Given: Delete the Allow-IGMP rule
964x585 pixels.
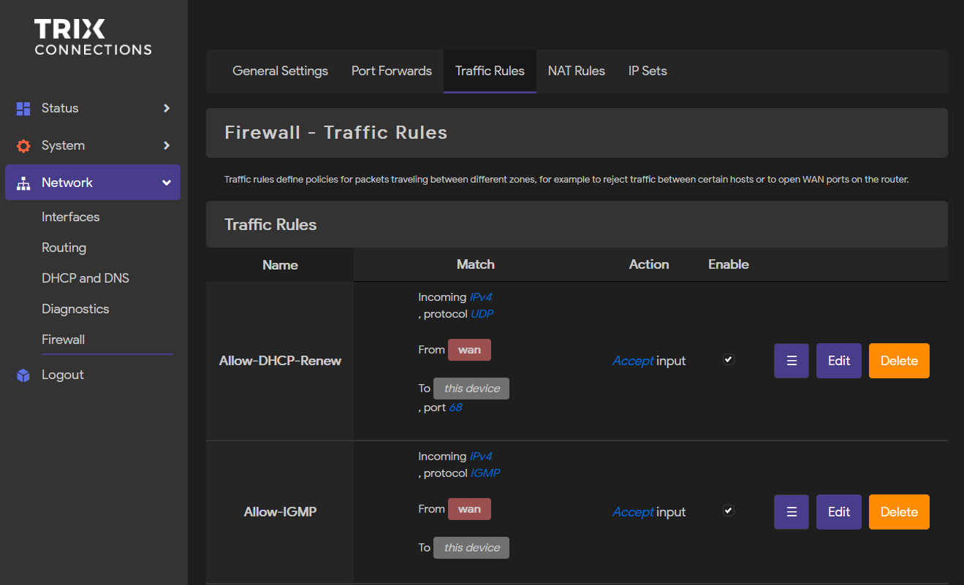Looking at the screenshot, I should [899, 511].
